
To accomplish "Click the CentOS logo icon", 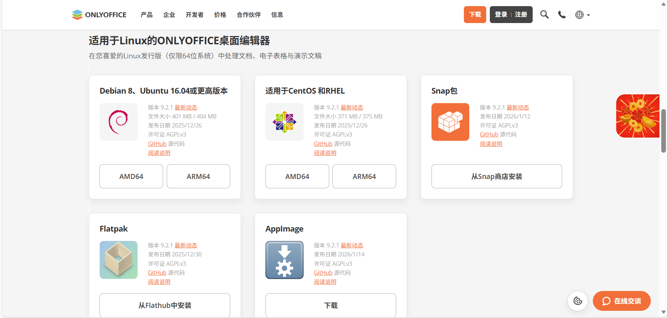I will [285, 122].
